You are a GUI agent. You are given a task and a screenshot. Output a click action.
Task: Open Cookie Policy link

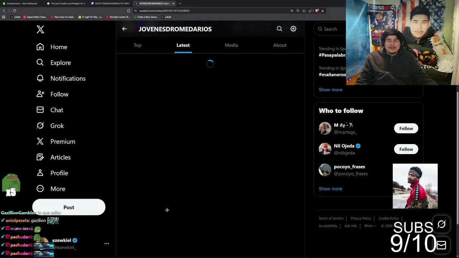point(388,218)
